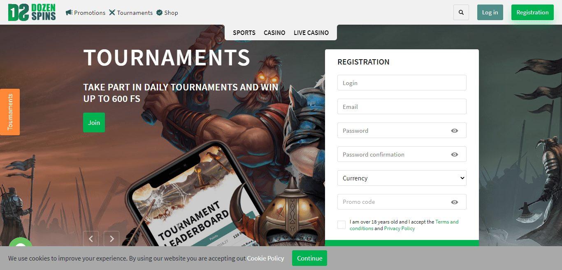This screenshot has height=270, width=562.
Task: Switch to the SPORTS tab
Action: [x=244, y=32]
